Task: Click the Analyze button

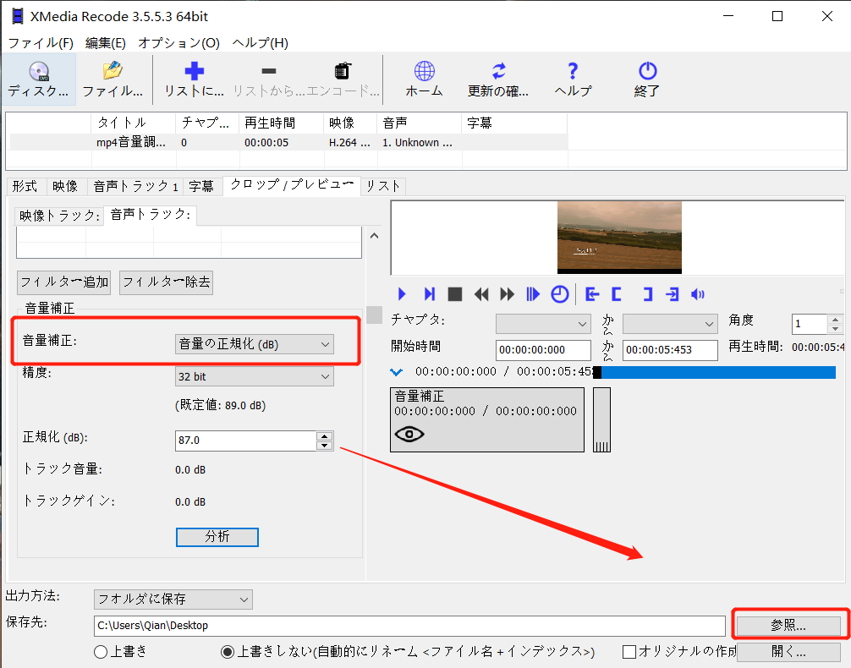Action: (217, 537)
